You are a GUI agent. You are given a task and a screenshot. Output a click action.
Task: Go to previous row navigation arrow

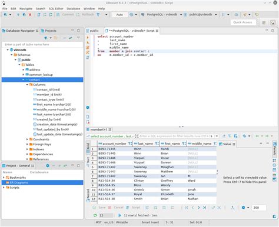coord(192,208)
